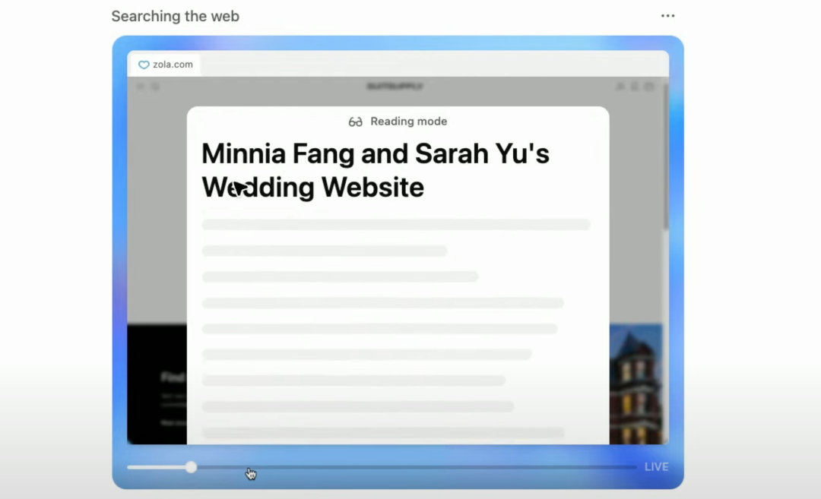Viewport: 821px width, 499px height.
Task: Click the black panel with Find text
Action: coord(157,384)
